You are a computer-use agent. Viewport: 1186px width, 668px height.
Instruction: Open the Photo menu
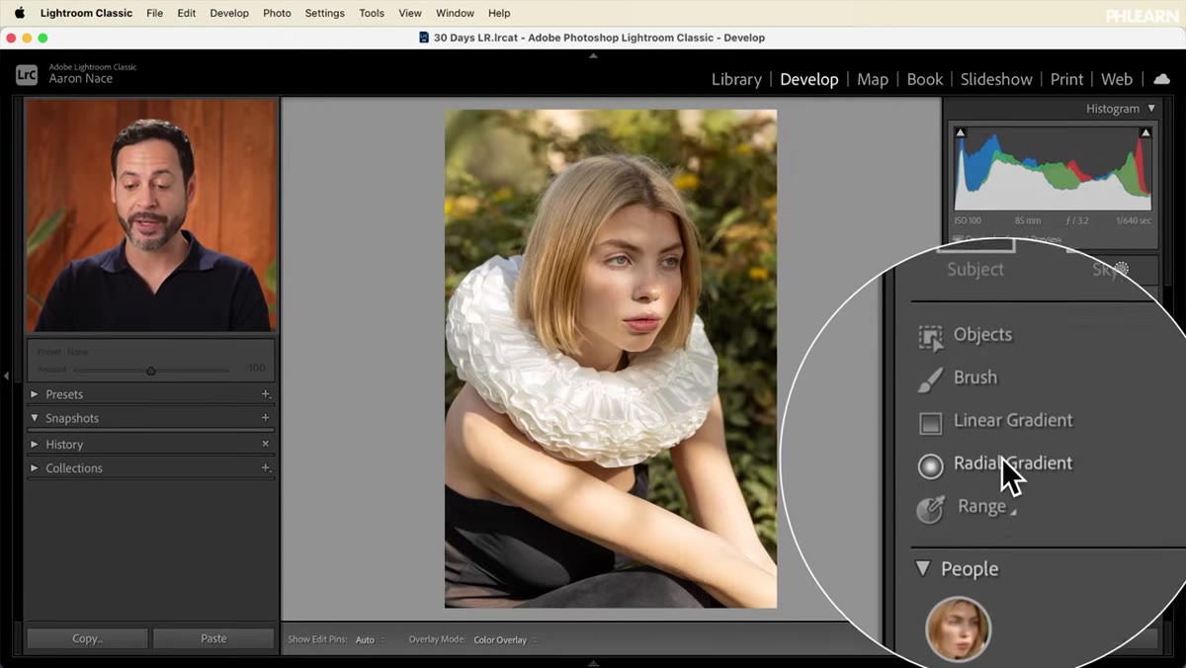click(x=277, y=13)
